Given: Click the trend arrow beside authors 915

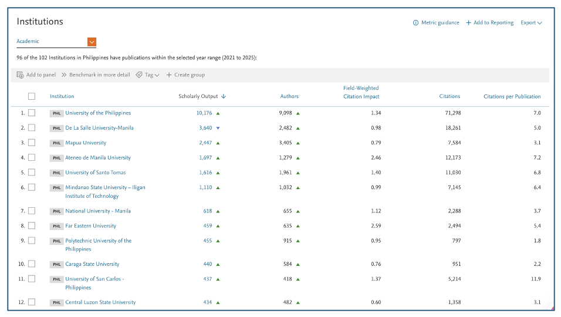Looking at the screenshot, I should 298,241.
